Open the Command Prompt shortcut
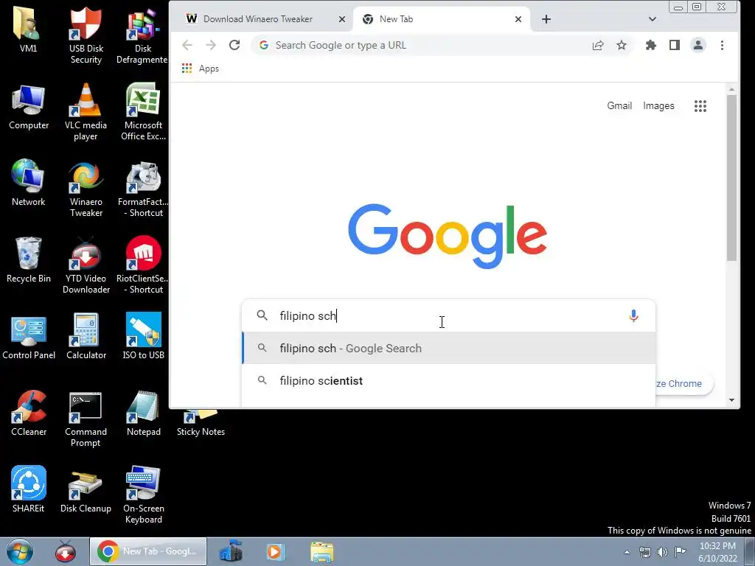This screenshot has height=566, width=755. [x=86, y=419]
